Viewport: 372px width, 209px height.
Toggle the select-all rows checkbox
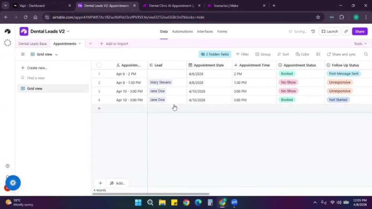(99, 65)
